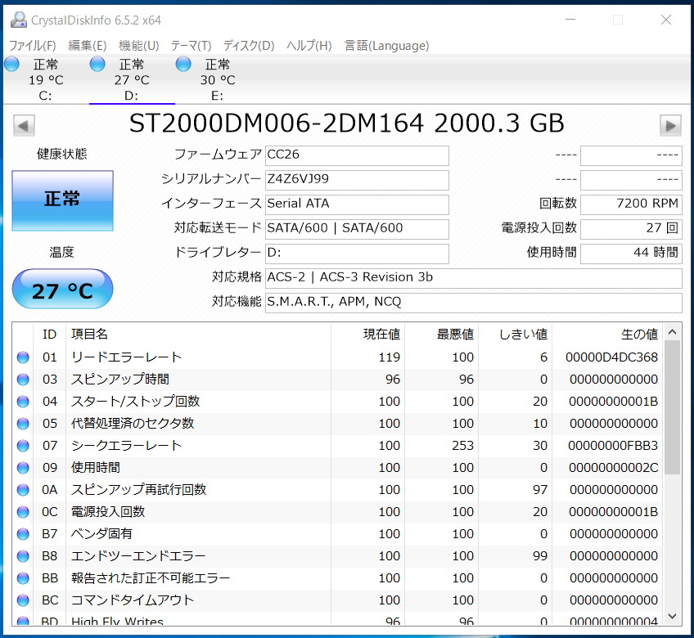Click the 現在値 column header

click(x=367, y=334)
